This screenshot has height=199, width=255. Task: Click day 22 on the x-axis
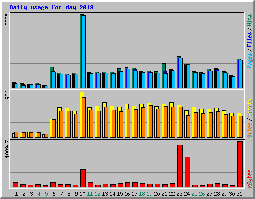[x=172, y=194]
